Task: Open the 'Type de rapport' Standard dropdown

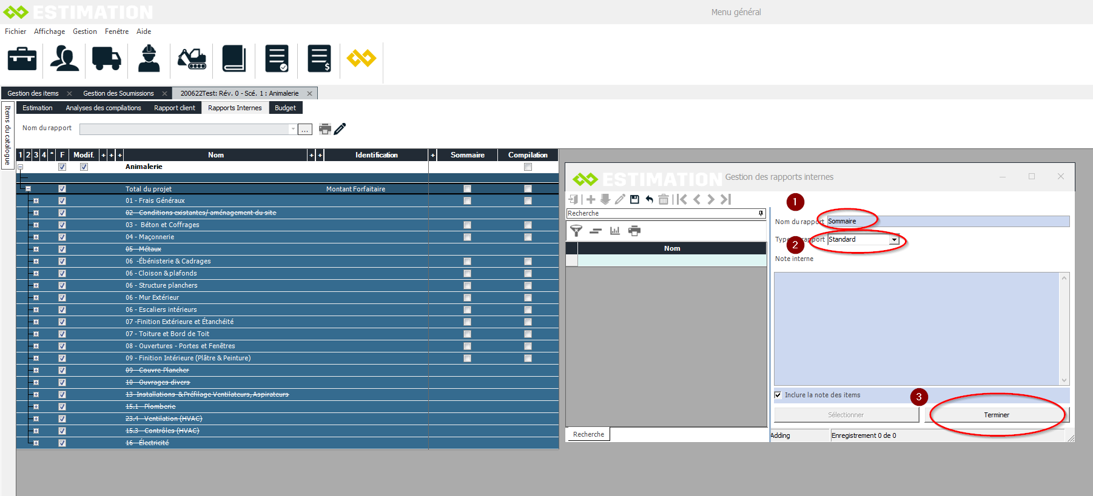Action: click(x=894, y=240)
